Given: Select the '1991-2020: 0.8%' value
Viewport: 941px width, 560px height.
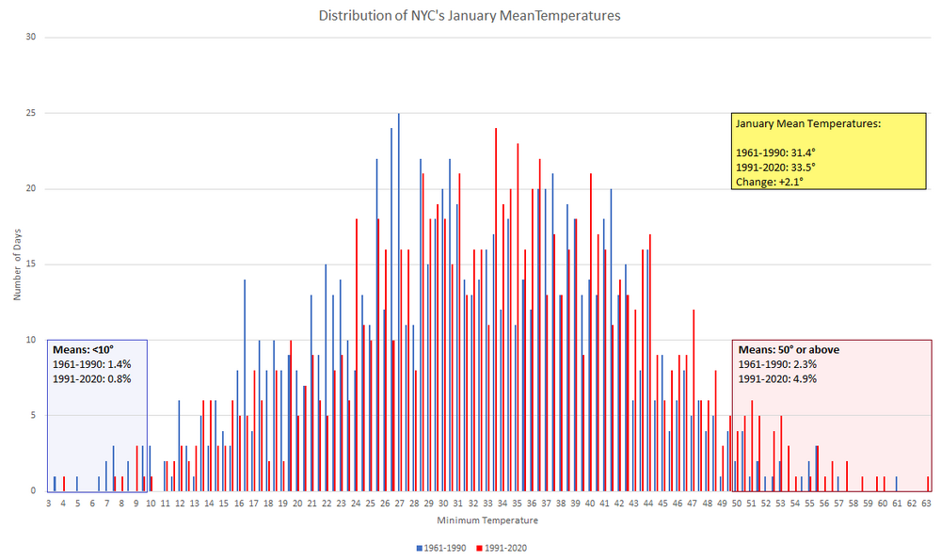Looking at the screenshot, I should 91,379.
